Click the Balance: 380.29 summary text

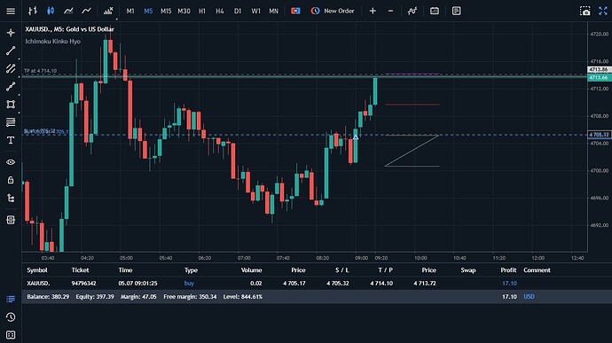click(x=48, y=297)
